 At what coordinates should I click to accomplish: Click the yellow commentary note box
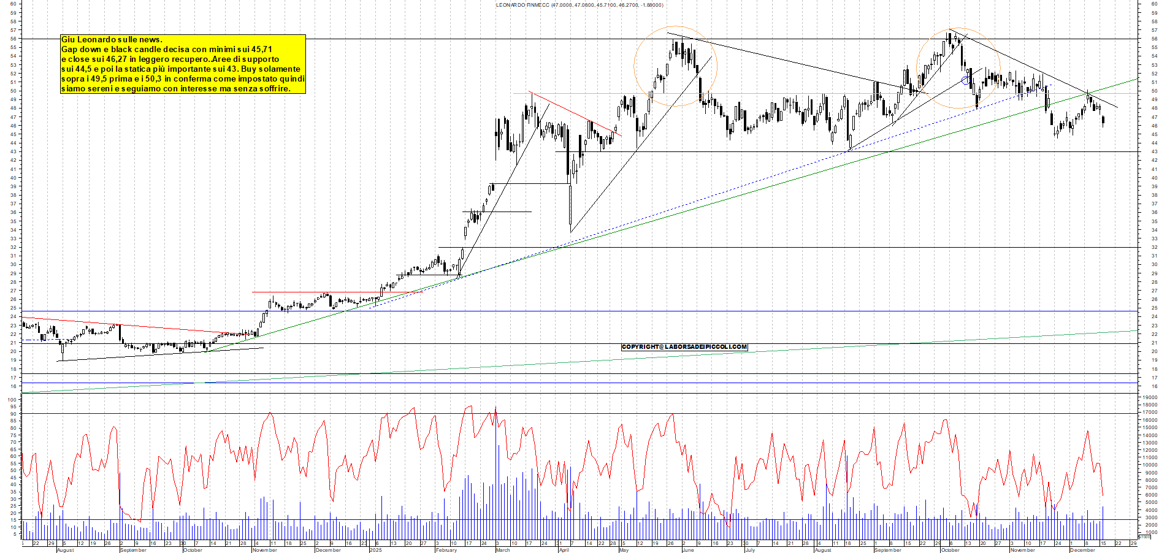(183, 64)
